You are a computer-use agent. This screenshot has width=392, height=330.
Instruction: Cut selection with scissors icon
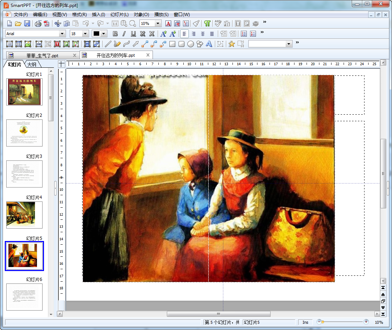pos(58,23)
